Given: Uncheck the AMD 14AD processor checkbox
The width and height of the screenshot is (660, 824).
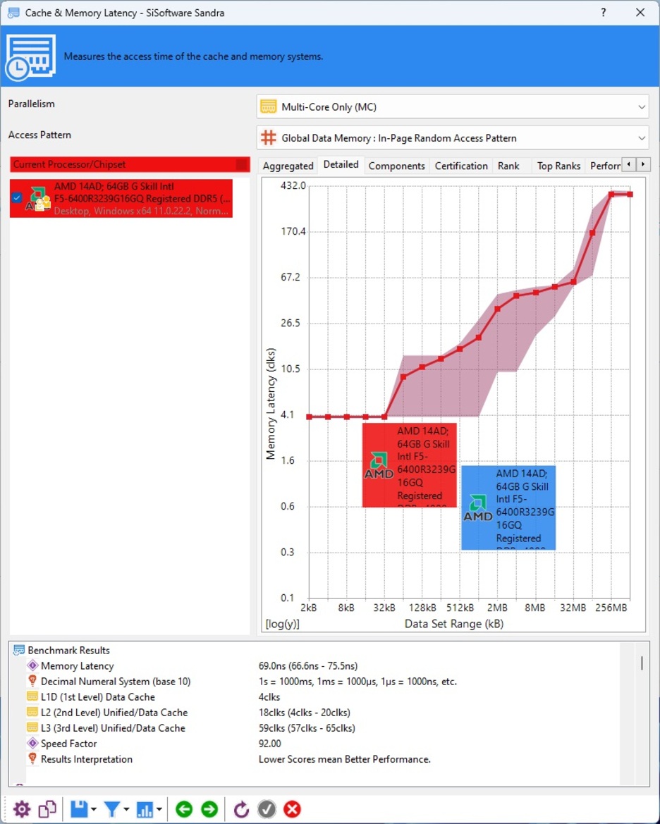Looking at the screenshot, I should click(17, 197).
